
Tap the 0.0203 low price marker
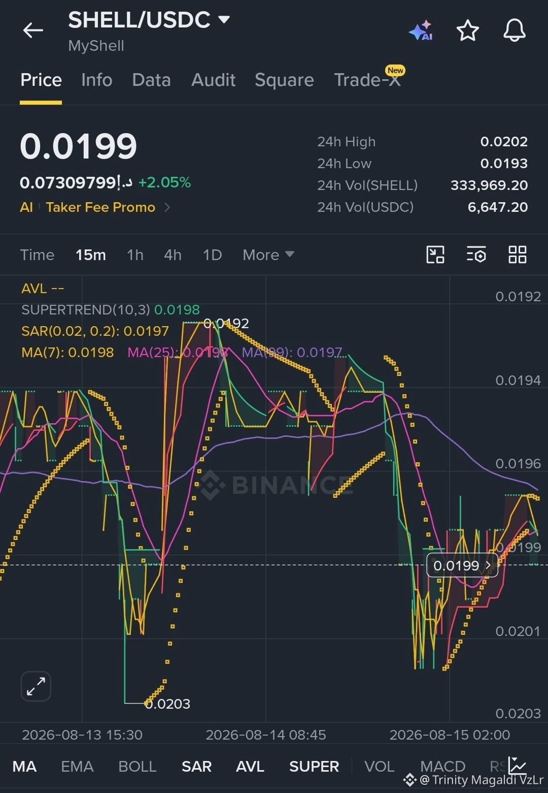pos(167,704)
